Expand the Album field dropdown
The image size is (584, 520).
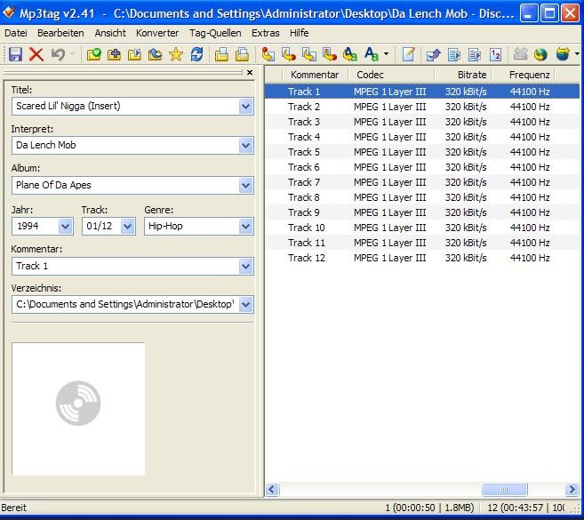pyautogui.click(x=246, y=185)
